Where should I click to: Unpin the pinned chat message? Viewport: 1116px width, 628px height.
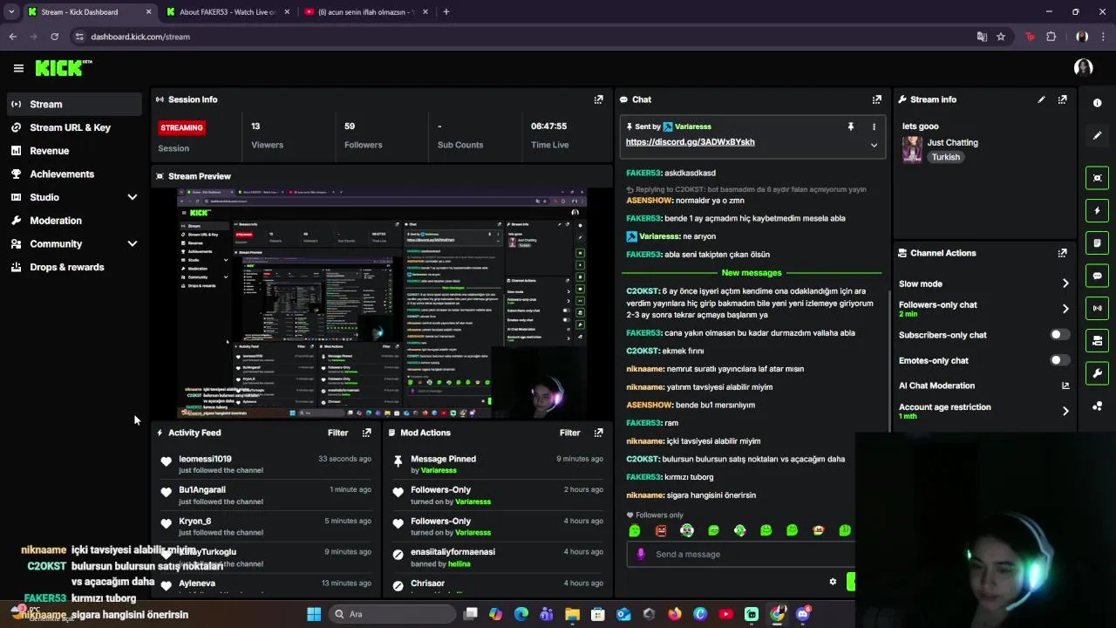point(850,126)
